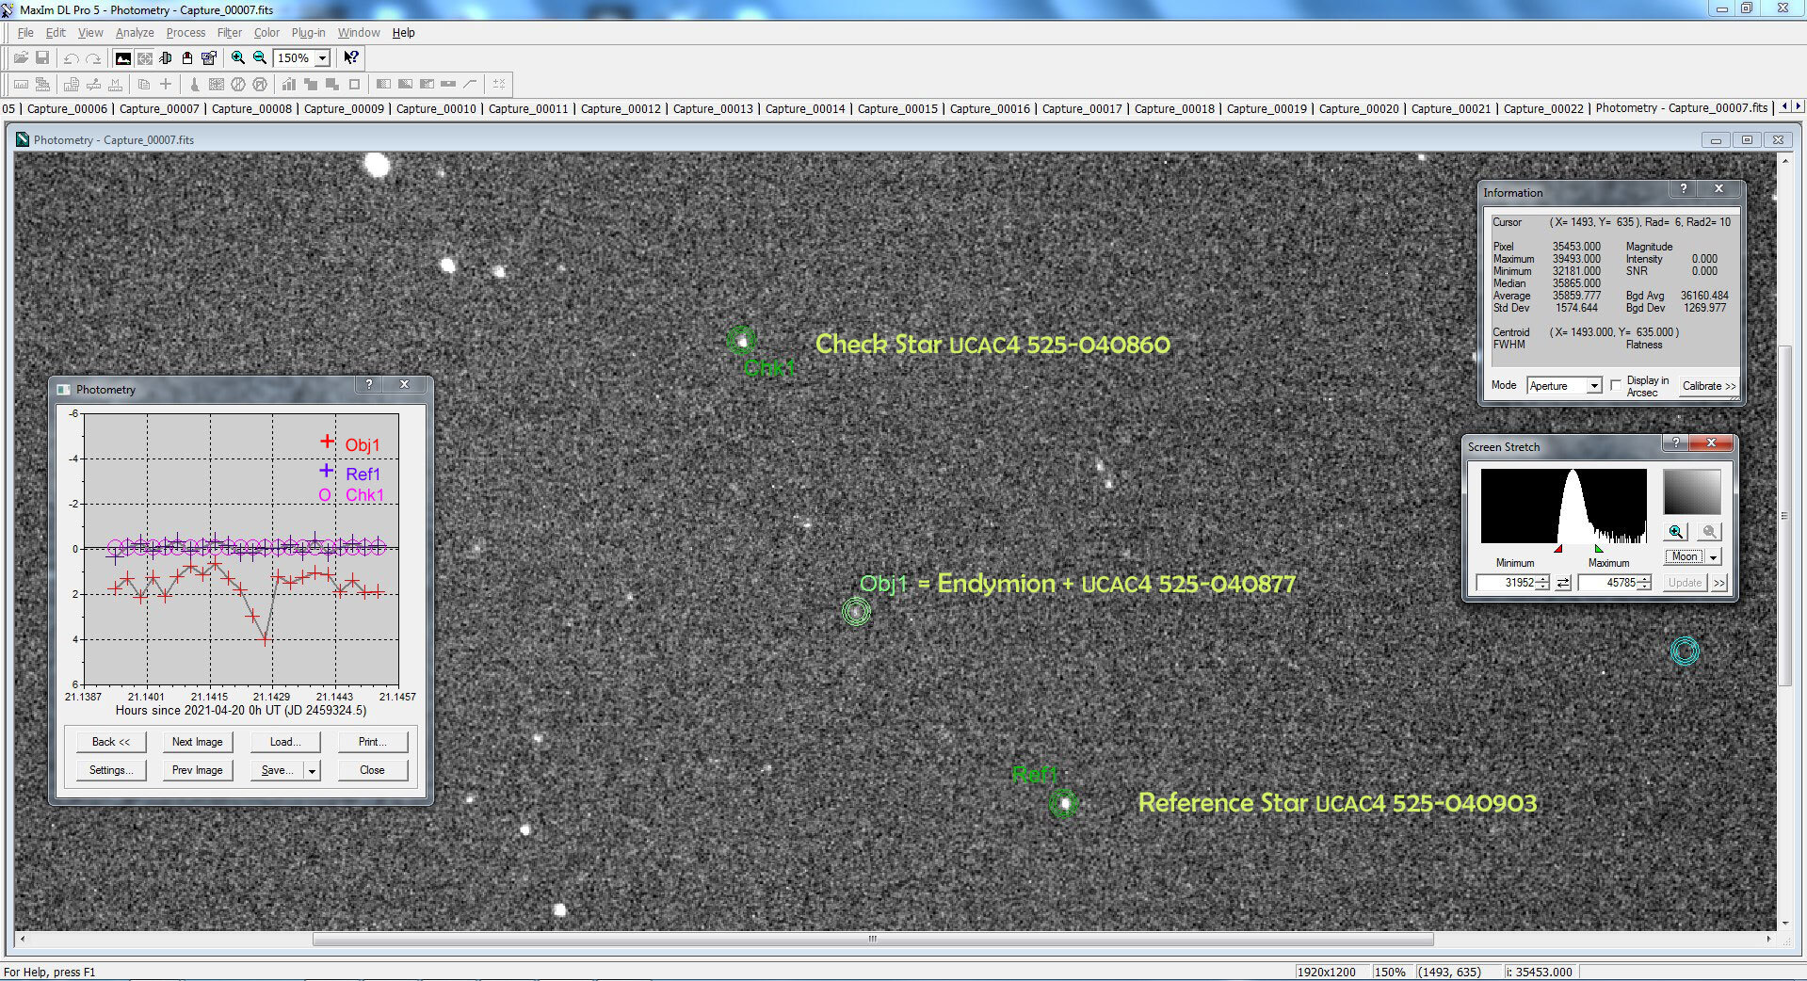Click the Minimum value field showing 31952

coord(1507,583)
